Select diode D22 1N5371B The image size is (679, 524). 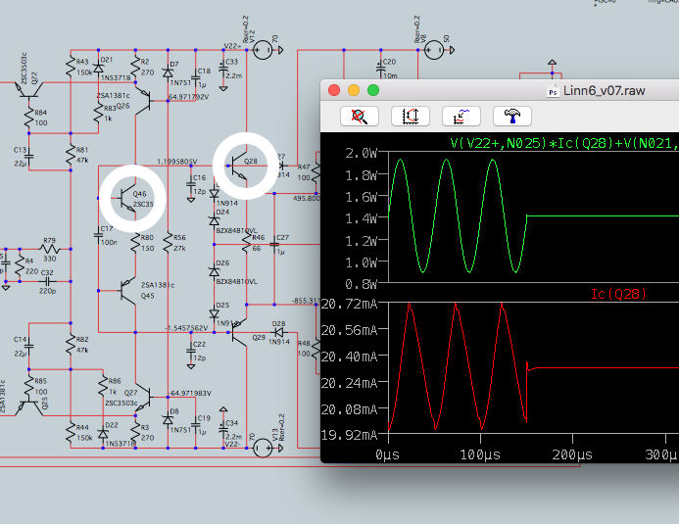(103, 434)
